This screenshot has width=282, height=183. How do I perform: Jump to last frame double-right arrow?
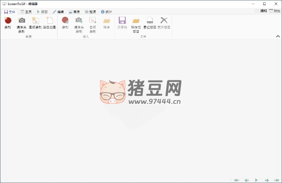point(277,180)
